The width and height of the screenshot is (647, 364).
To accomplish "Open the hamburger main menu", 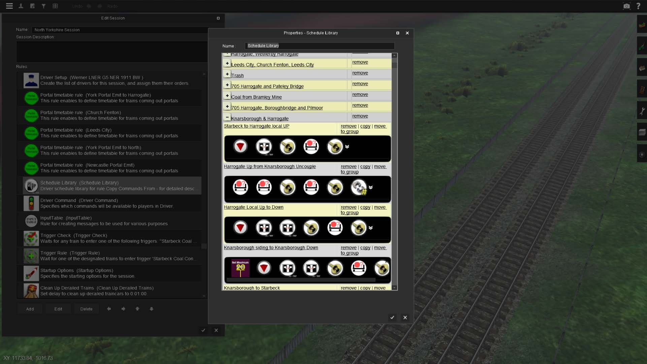I will [x=9, y=6].
